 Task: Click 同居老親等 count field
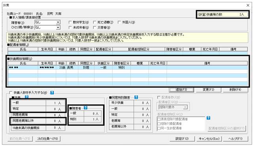click(55, 115)
